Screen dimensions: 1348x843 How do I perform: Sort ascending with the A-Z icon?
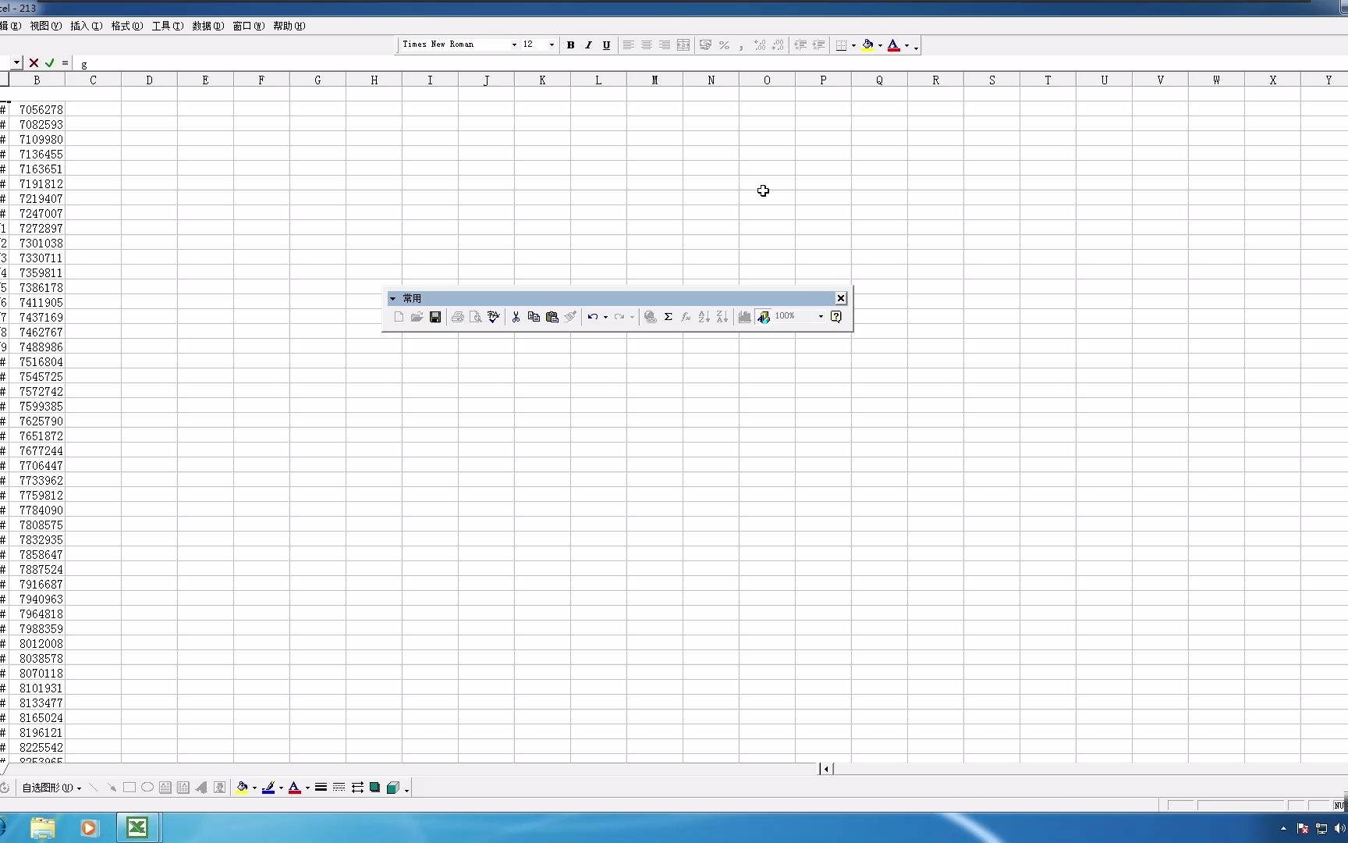703,316
